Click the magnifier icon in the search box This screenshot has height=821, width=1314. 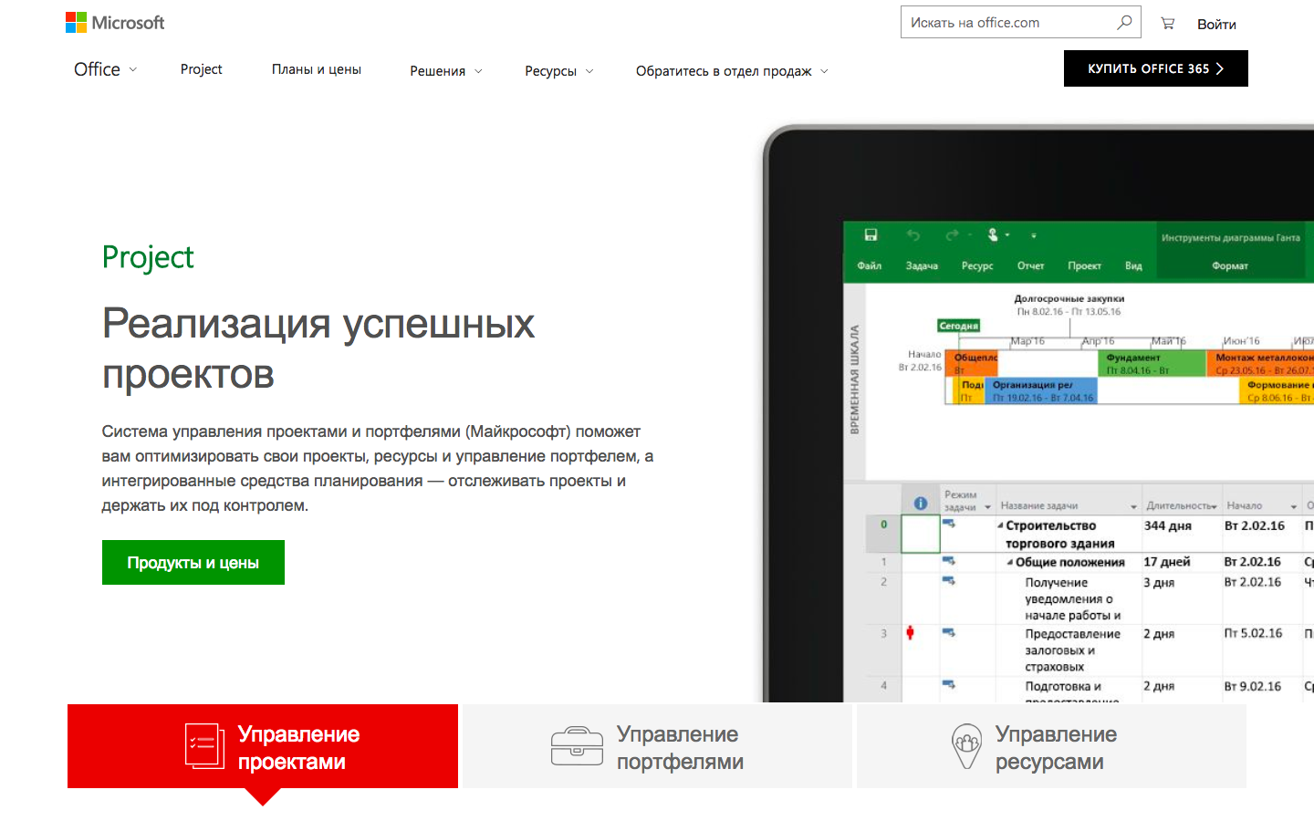(x=1124, y=22)
